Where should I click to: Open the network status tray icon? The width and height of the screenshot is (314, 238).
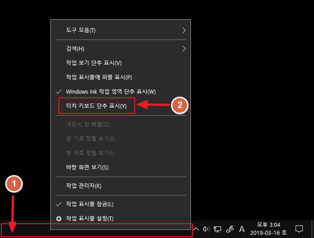coord(217,229)
